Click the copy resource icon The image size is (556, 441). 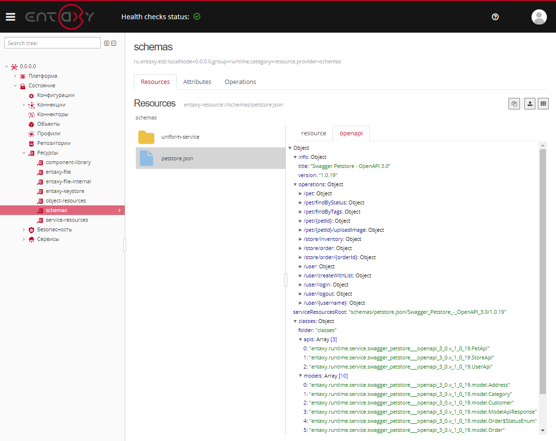(x=514, y=103)
